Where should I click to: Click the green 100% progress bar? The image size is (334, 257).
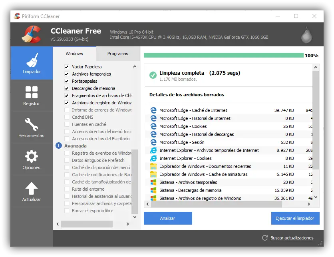[x=223, y=56]
